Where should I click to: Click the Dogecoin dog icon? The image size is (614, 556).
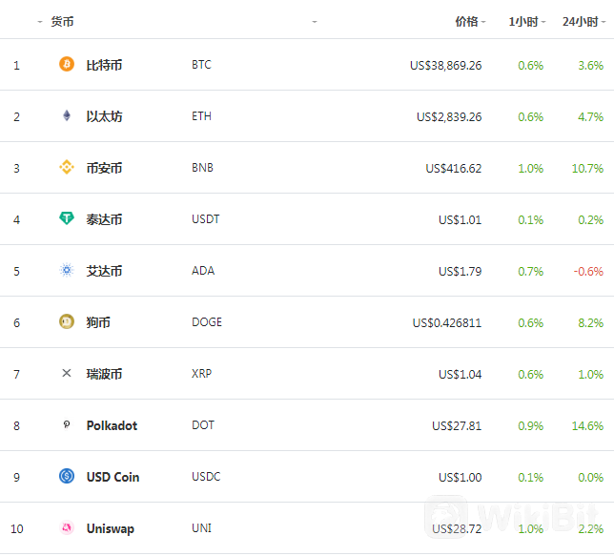click(67, 322)
